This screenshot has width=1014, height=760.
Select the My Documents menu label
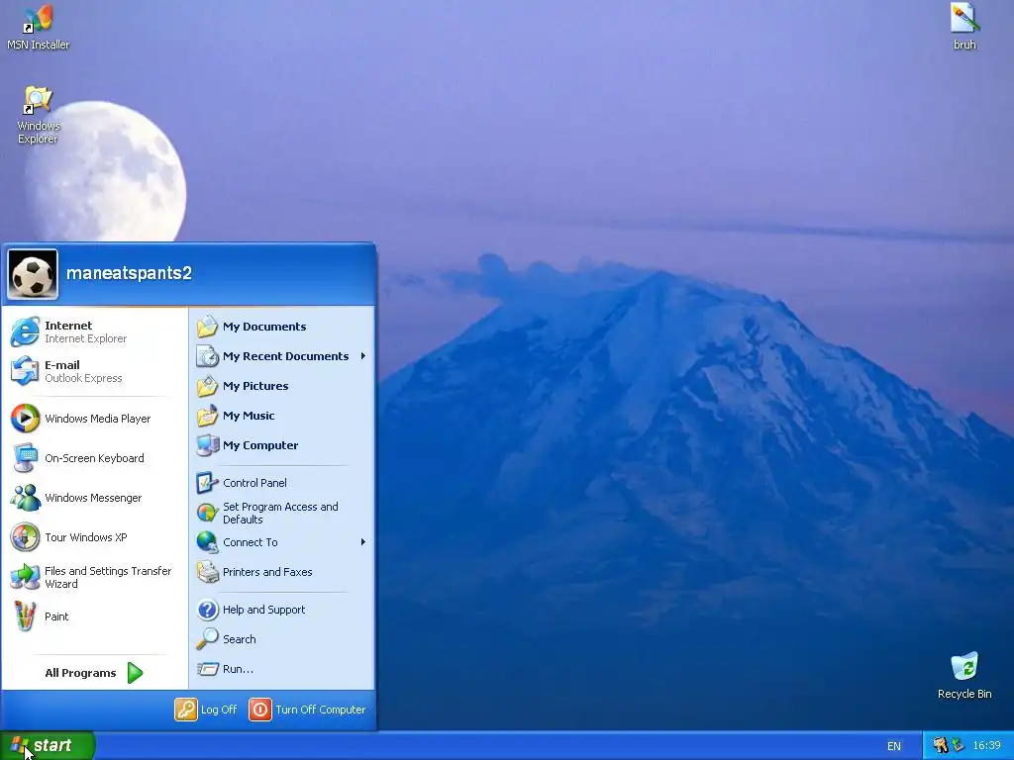click(x=264, y=327)
